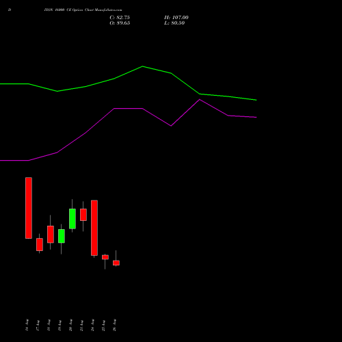Click the '17 Aug' date axis label
The height and width of the screenshot is (342, 342).
tap(38, 325)
